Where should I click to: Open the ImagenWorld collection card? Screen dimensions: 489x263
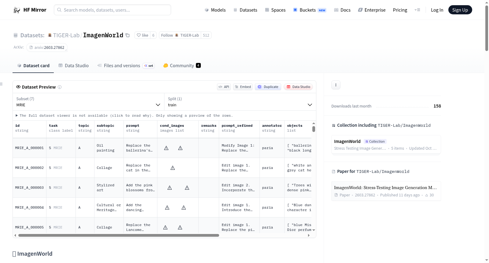(x=386, y=145)
